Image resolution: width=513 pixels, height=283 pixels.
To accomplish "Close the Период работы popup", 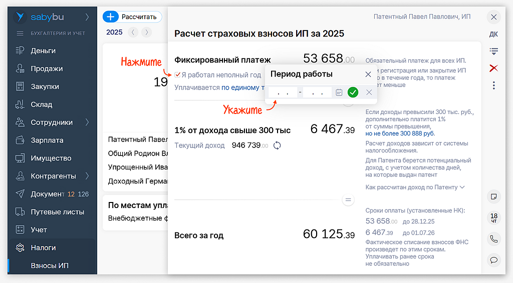I will (x=368, y=74).
